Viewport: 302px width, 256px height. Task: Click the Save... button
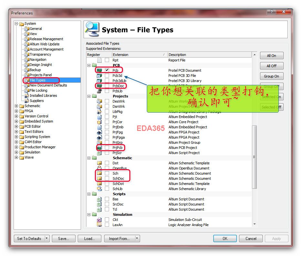click(63, 239)
